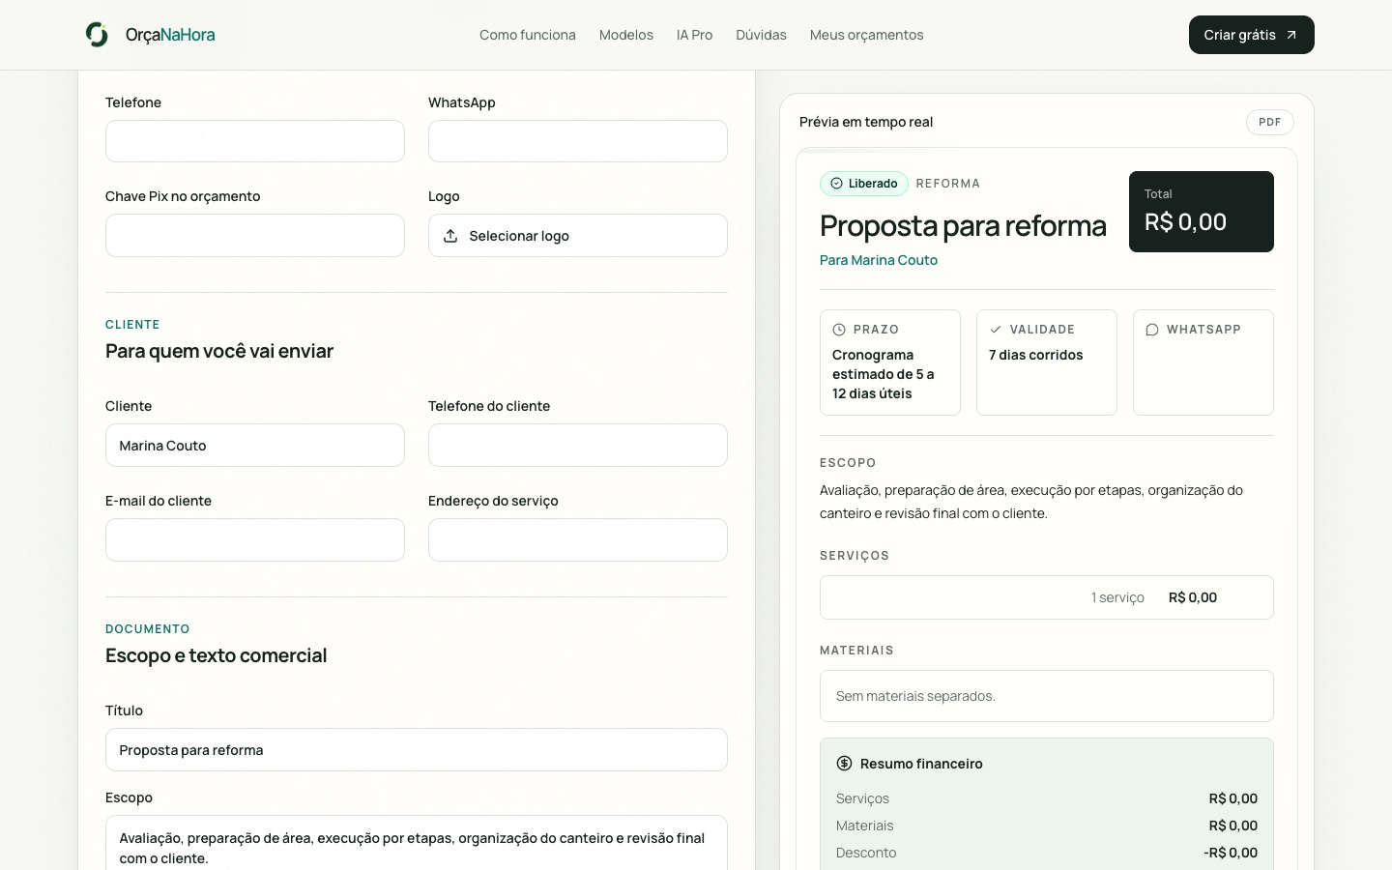The width and height of the screenshot is (1392, 870).
Task: Focus the Telefone input field
Action: point(255,141)
